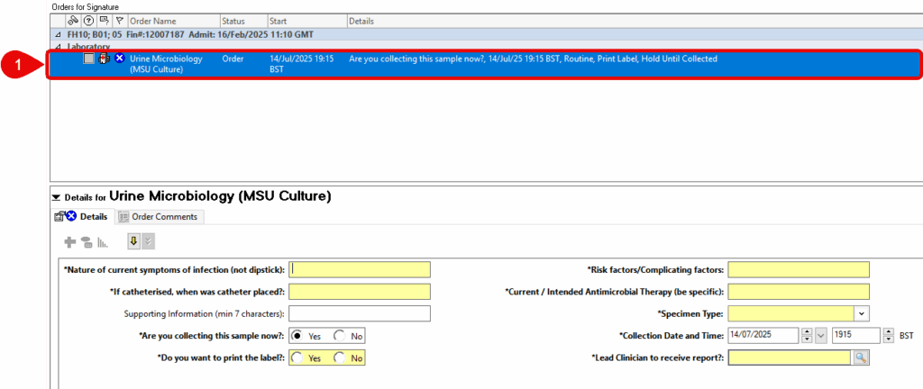Click the Start column header
Image resolution: width=923 pixels, height=389 pixels.
click(x=307, y=21)
